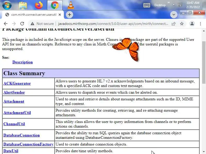Open the on-screen keyboard icon
Image resolution: width=206 pixels, height=154 pixels.
tap(147, 5)
